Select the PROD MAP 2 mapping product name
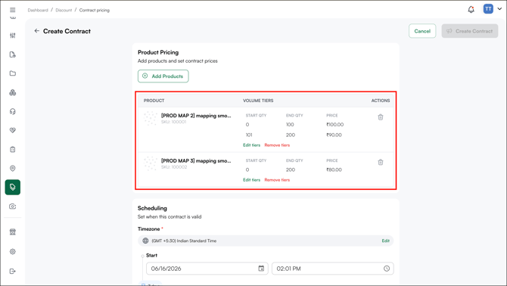 [x=196, y=116]
